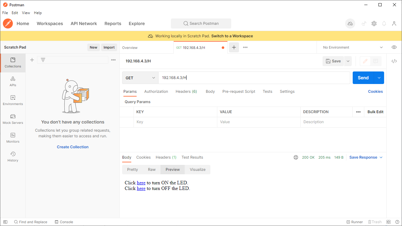Open the View menu
402x226 pixels.
pos(26,13)
